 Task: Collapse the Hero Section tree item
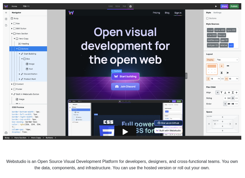point(12,34)
